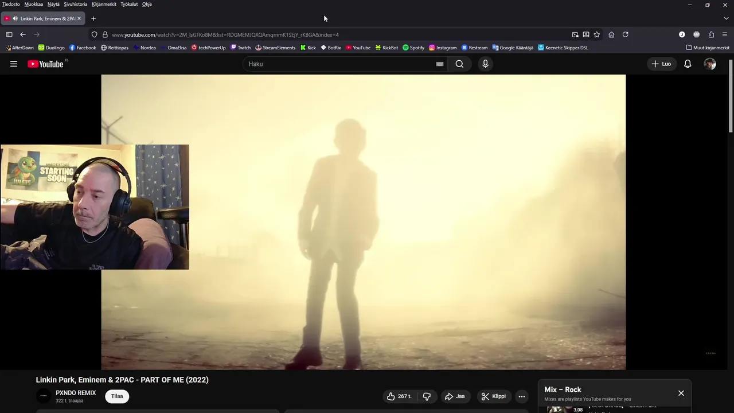Open the techPowerUp bookmark
Screen dimensions: 734x413
pos(209,48)
